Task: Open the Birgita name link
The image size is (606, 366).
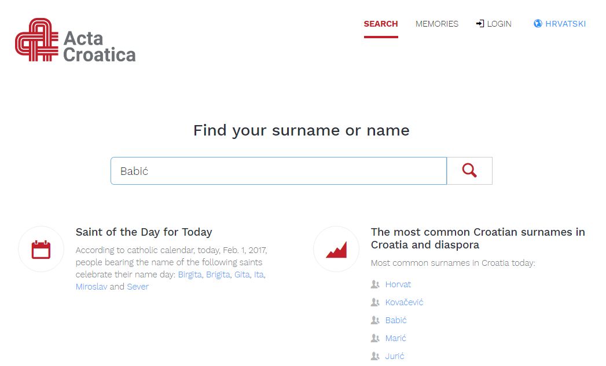Action: point(190,274)
